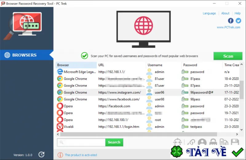Click the Microsoft Edge Legacy browser icon

pyautogui.click(x=60, y=72)
